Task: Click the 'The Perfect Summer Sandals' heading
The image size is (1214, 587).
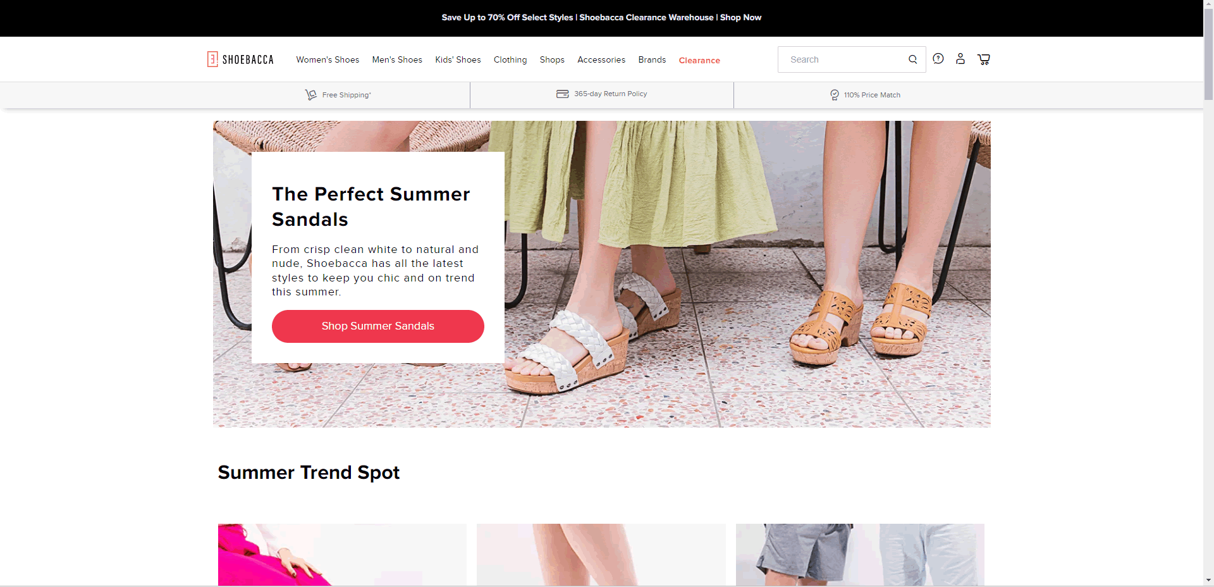Action: coord(371,207)
